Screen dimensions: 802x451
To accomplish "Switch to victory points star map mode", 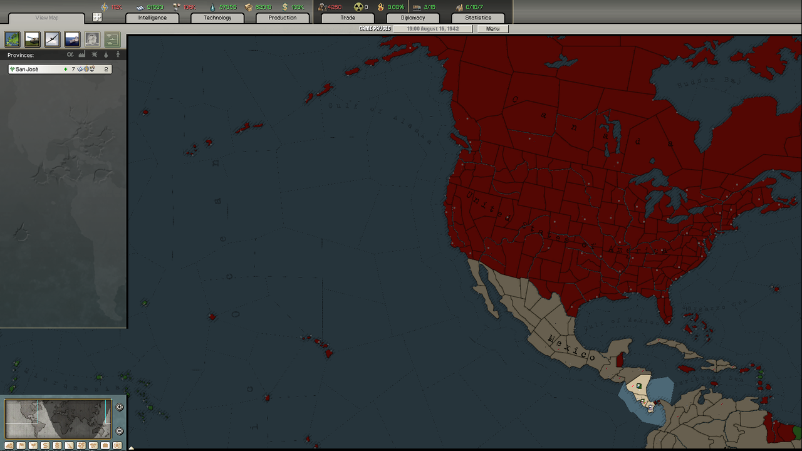I will 117,445.
